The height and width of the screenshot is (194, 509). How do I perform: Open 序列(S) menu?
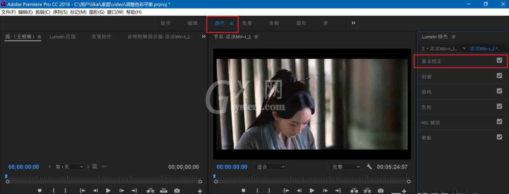pos(60,12)
